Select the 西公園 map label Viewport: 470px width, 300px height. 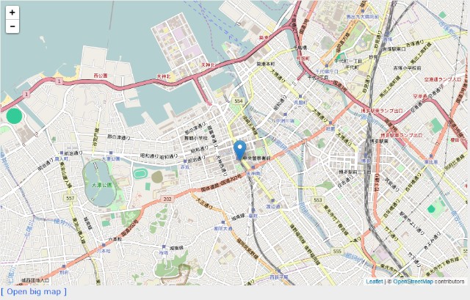coord(101,75)
